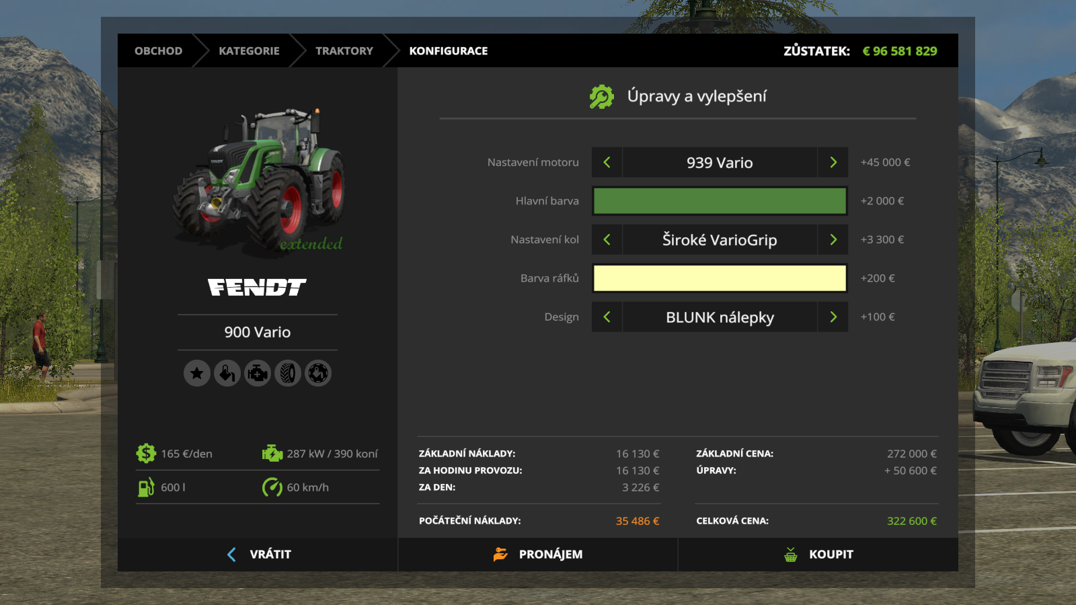Select the KONFIGURACE breadcrumb
Screen dimensions: 1076x605
(x=449, y=51)
